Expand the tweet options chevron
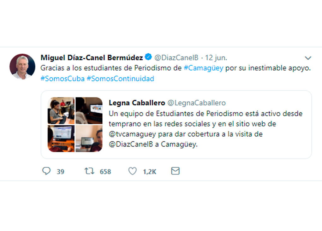This screenshot has height=231, width=322. 308,58
